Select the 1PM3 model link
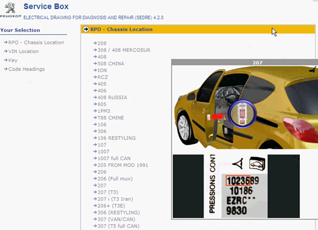 coord(104,111)
